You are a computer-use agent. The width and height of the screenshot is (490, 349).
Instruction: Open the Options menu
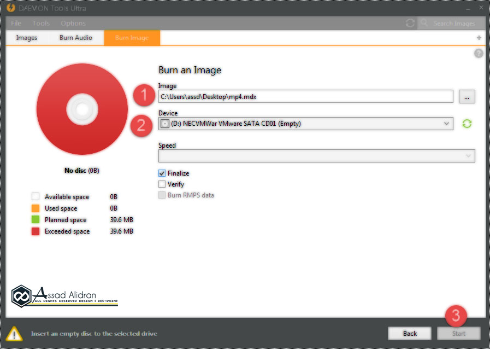coord(73,23)
